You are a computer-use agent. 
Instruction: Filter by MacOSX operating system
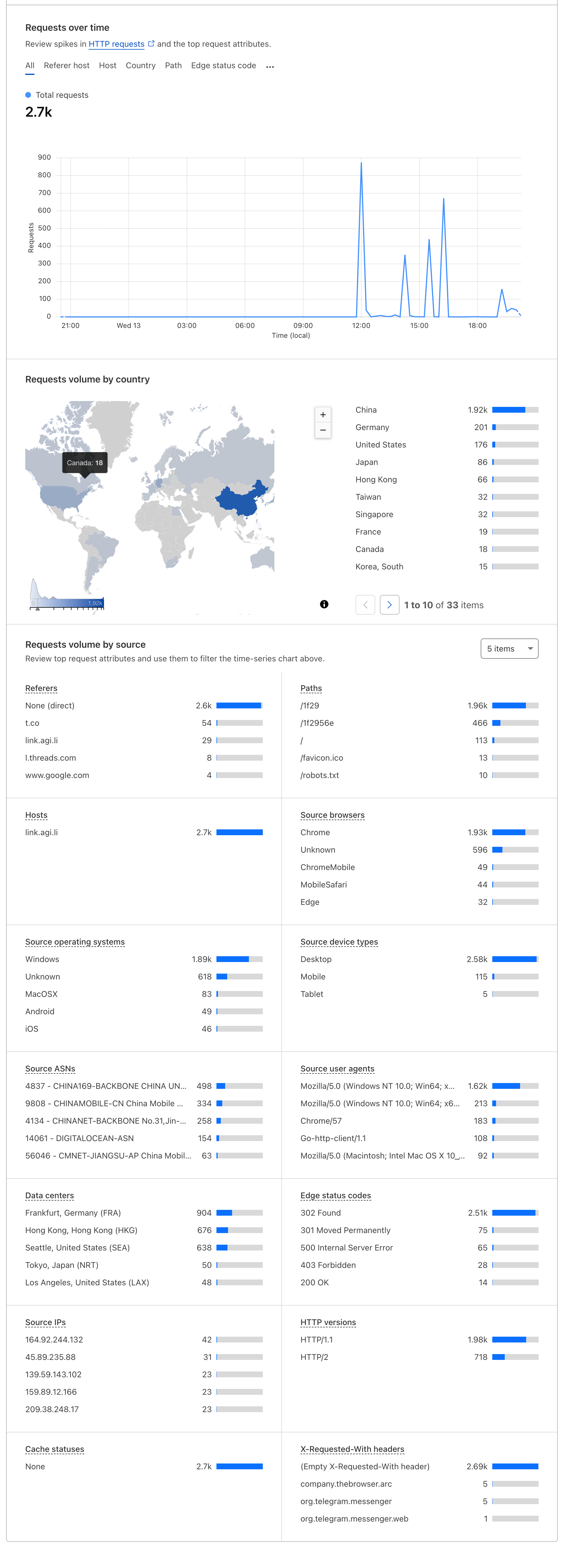tap(144, 994)
